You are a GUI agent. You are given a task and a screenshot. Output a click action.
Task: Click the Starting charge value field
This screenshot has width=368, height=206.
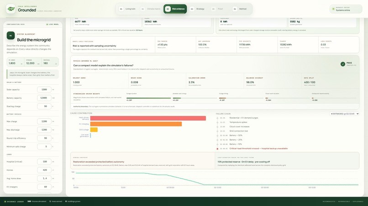coord(44,106)
